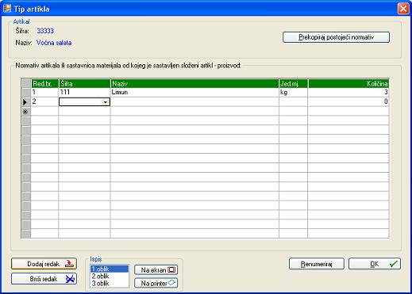The height and width of the screenshot is (294, 412).
Task: Click the Količina column header
Action: pyautogui.click(x=348, y=83)
